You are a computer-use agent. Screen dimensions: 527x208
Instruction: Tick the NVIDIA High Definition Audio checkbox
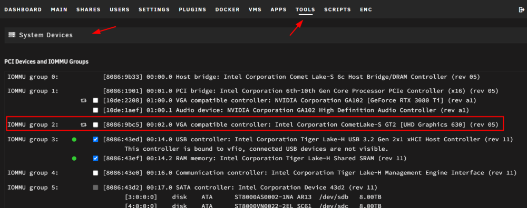(96, 110)
